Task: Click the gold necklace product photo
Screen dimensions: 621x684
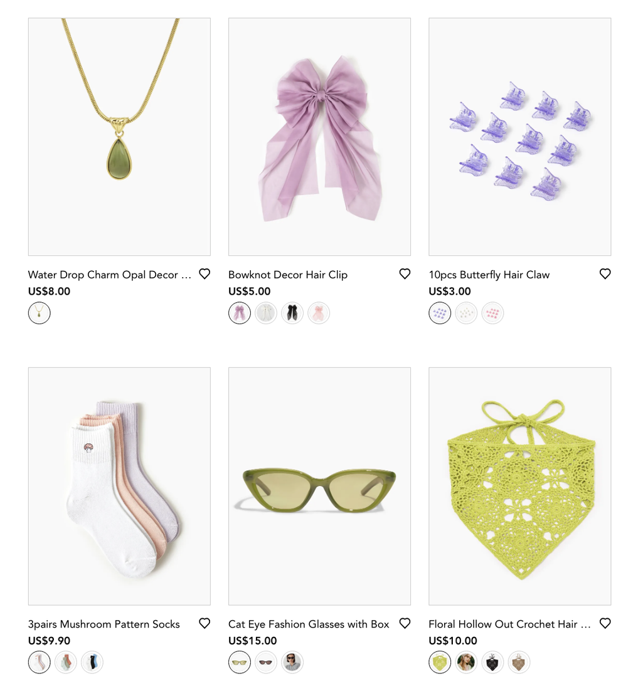Action: 119,137
